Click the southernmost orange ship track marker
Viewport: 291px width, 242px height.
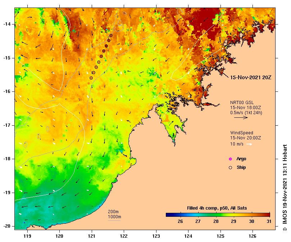[x=89, y=83]
